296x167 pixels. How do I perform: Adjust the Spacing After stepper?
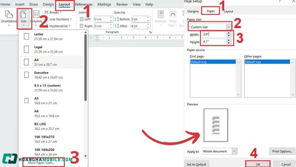148,26
